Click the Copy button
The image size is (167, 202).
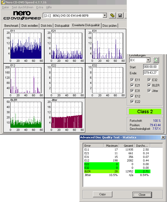click(102, 194)
